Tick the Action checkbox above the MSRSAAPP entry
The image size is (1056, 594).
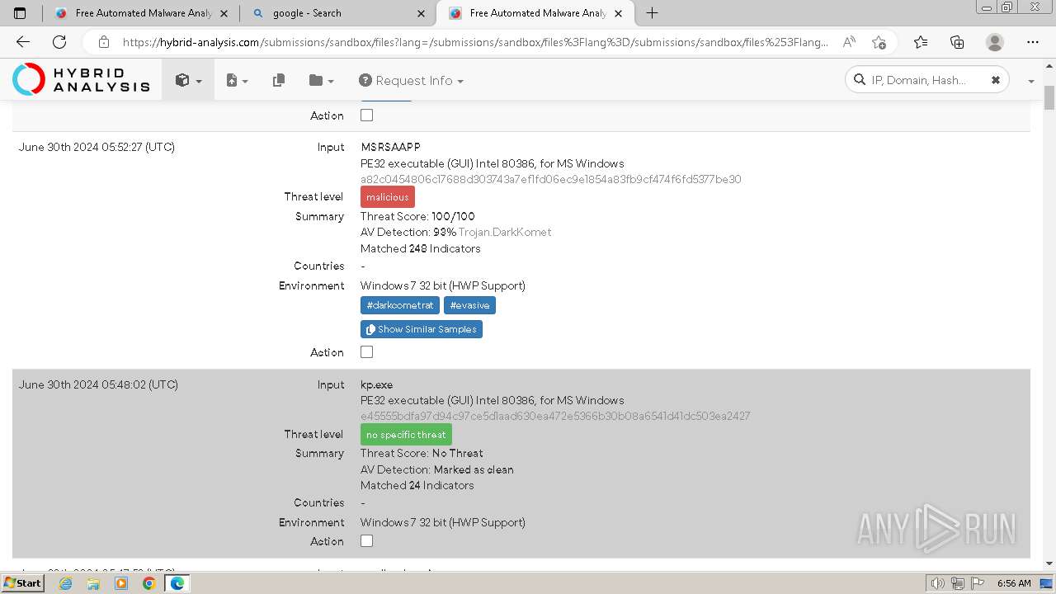pos(367,115)
